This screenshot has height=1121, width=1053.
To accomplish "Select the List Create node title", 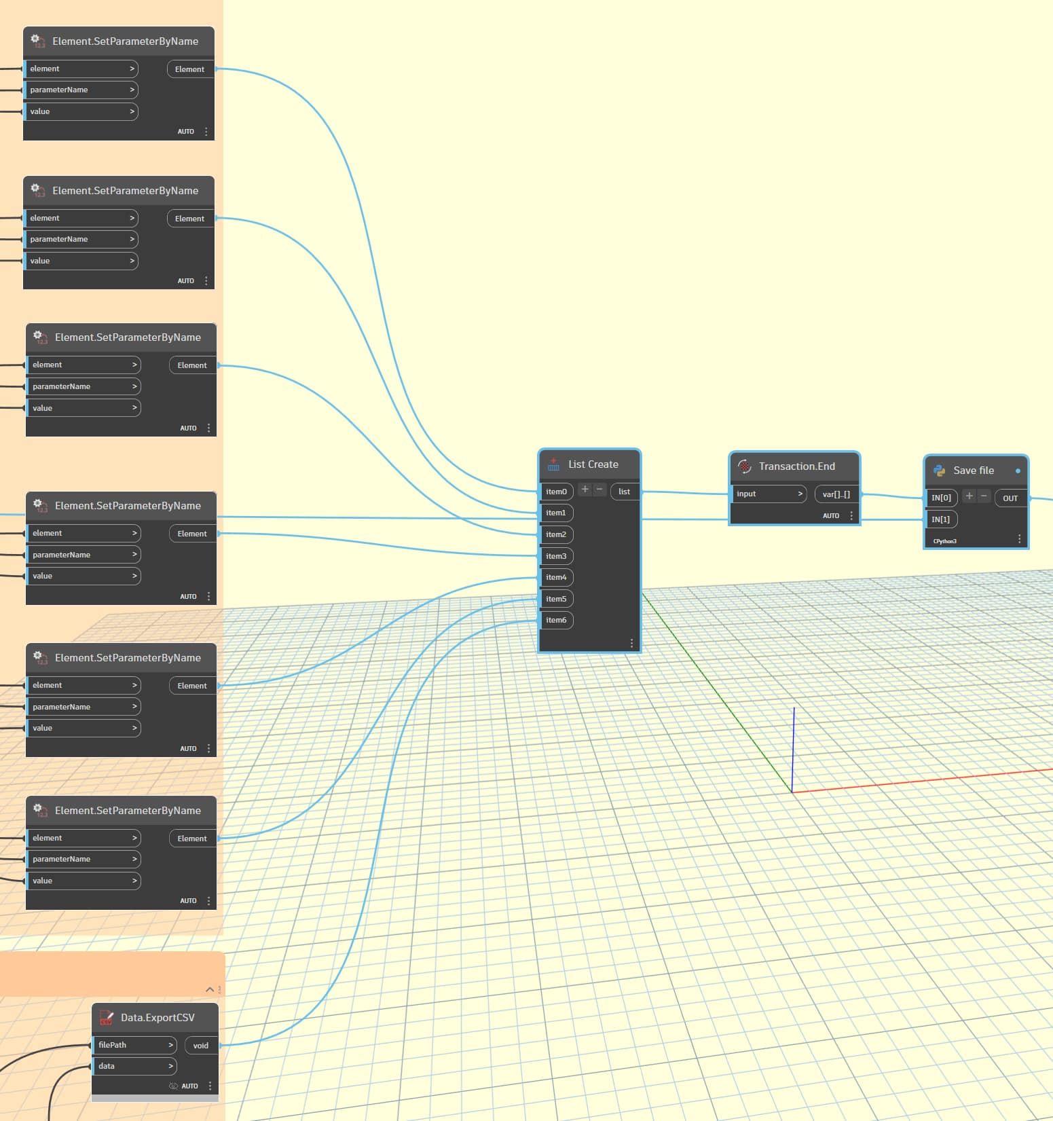I will tap(593, 464).
